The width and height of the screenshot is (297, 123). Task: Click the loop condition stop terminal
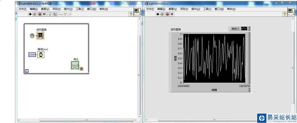pyautogui.click(x=81, y=69)
